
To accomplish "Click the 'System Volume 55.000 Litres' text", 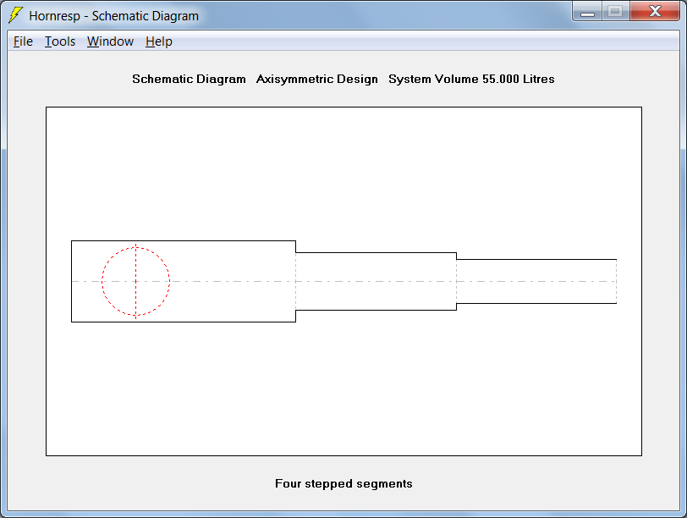I will pyautogui.click(x=471, y=79).
